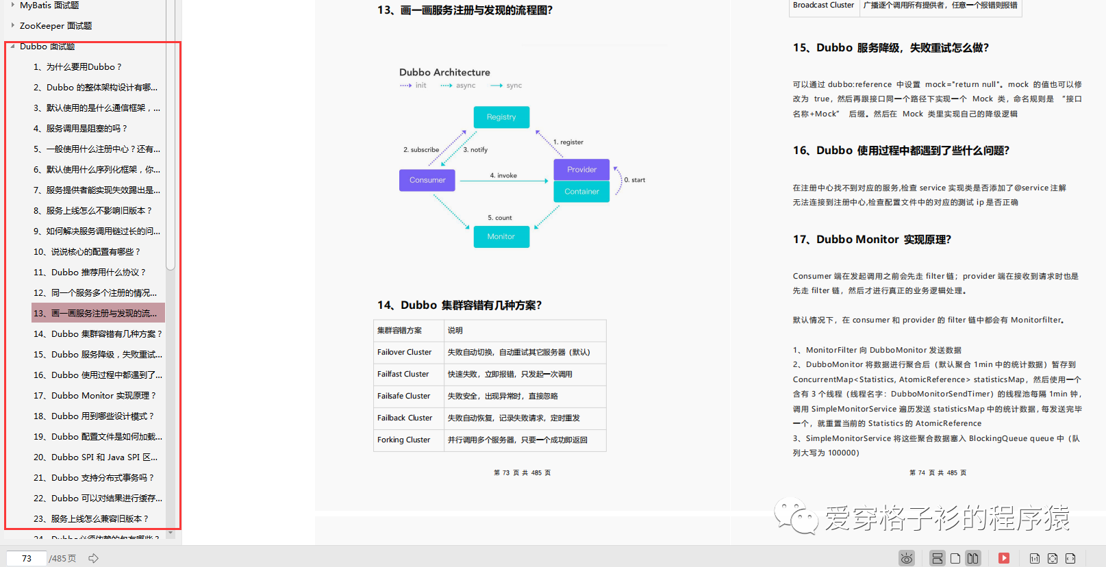1106x567 pixels.
Task: Click the Forking Cluster table cell
Action: coord(409,440)
